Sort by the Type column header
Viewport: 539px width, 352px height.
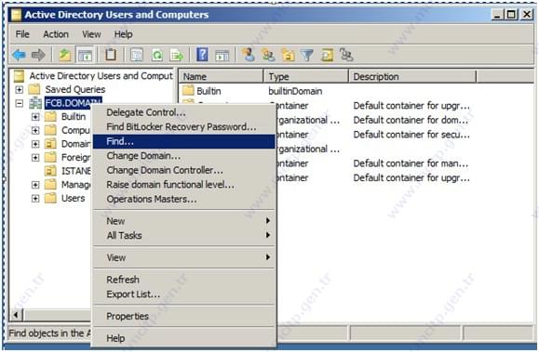(306, 76)
